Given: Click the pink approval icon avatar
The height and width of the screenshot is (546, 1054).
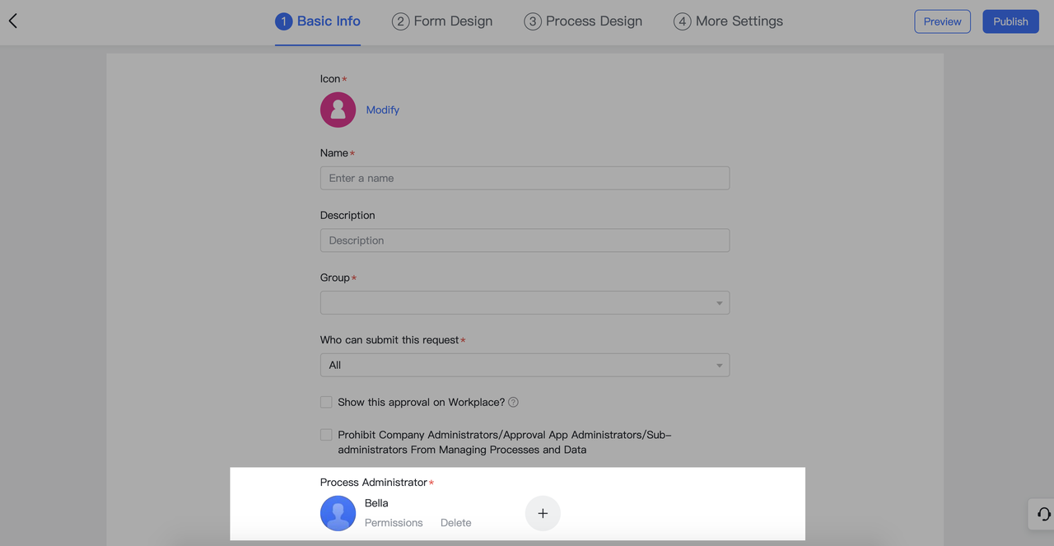Looking at the screenshot, I should (x=338, y=110).
